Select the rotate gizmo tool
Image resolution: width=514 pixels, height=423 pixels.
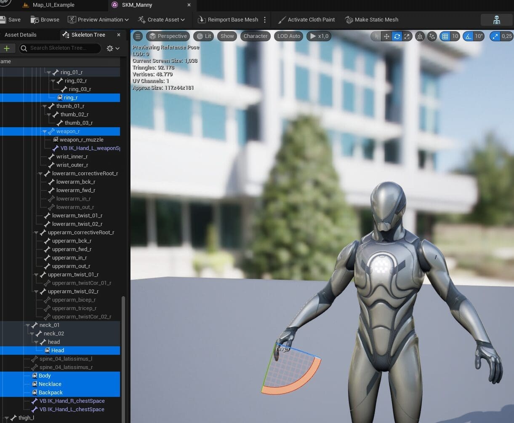(397, 36)
